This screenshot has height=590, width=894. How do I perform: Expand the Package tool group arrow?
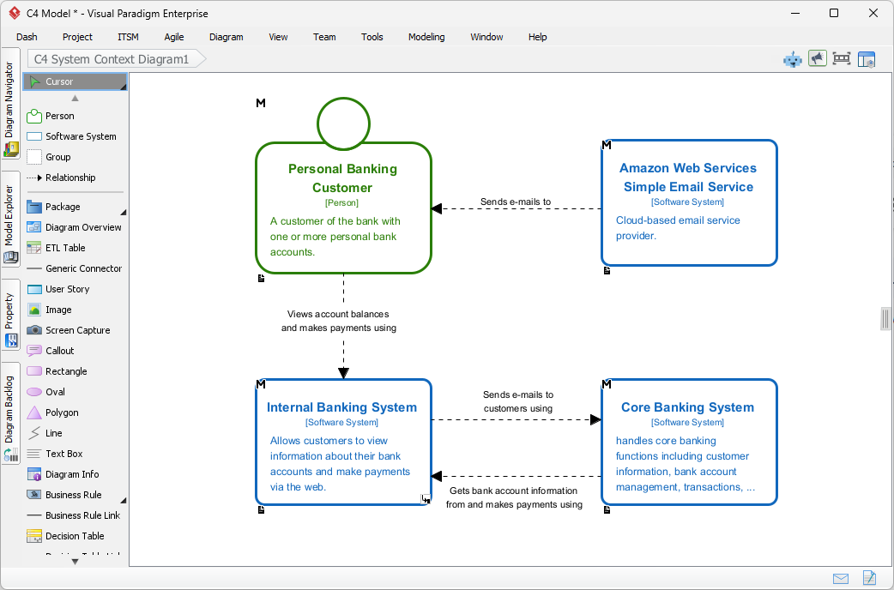click(x=124, y=212)
